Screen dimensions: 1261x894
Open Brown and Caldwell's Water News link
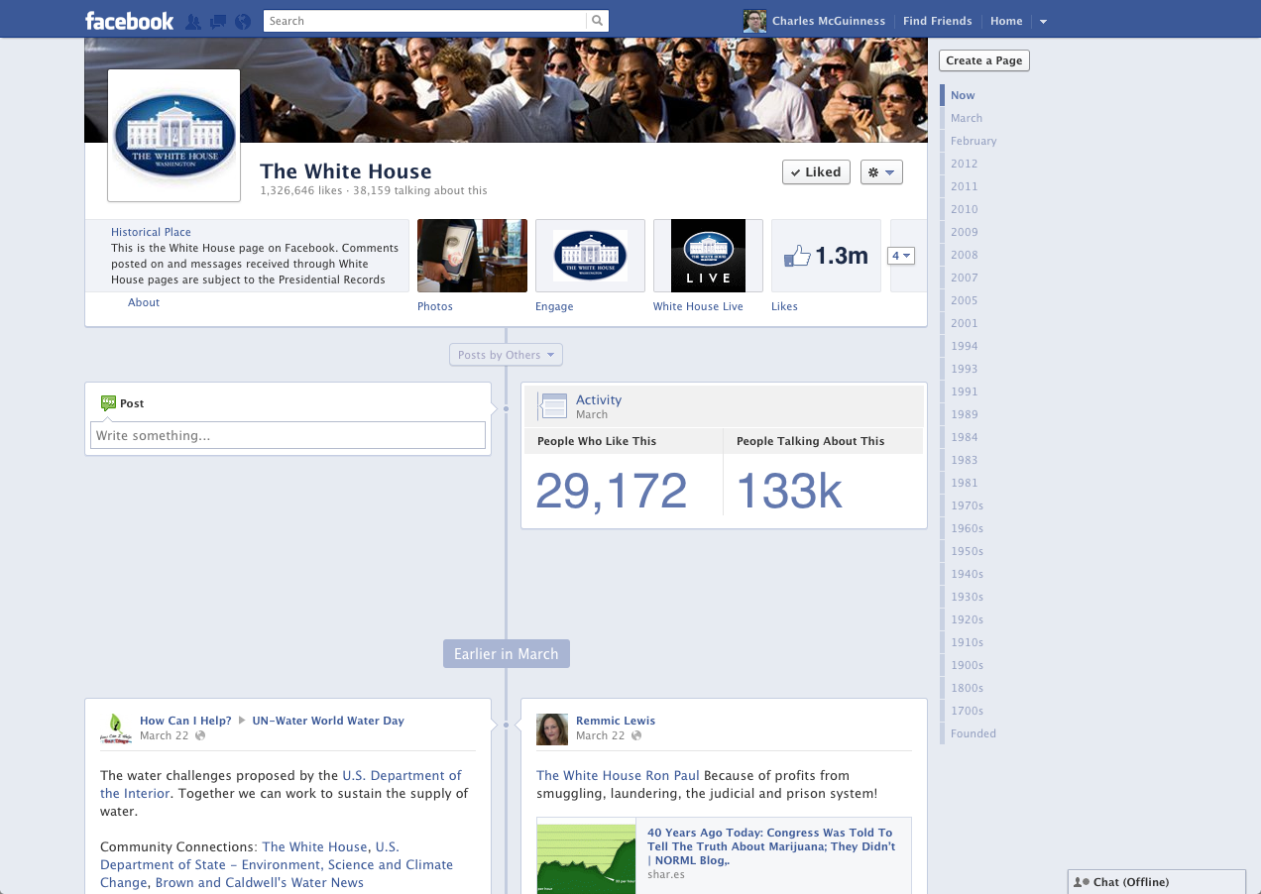pyautogui.click(x=260, y=882)
